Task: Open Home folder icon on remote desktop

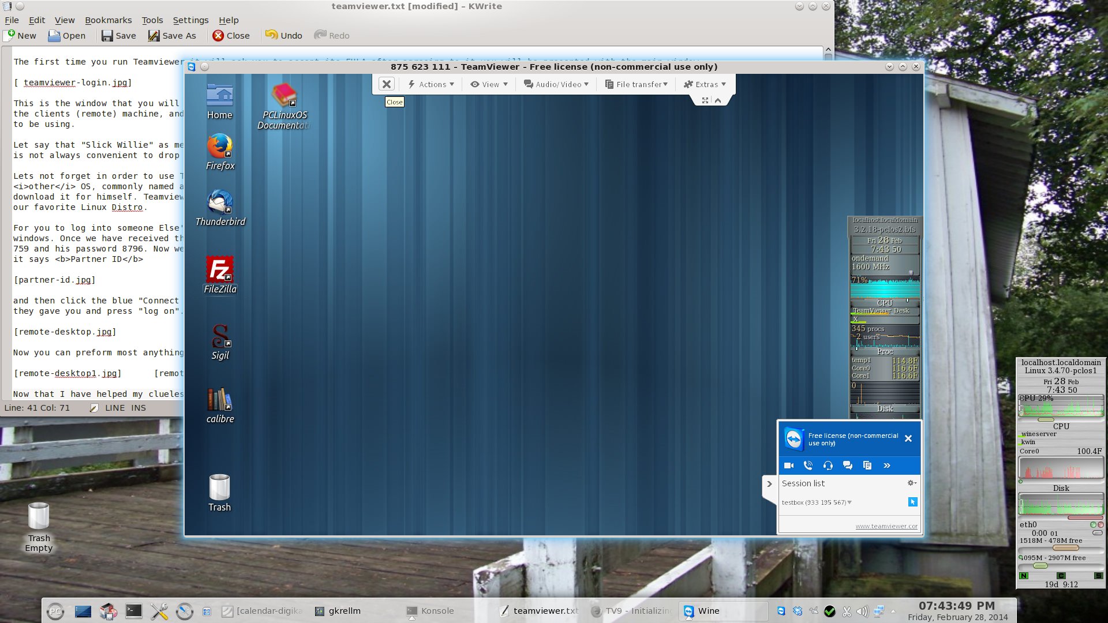Action: coord(220,102)
